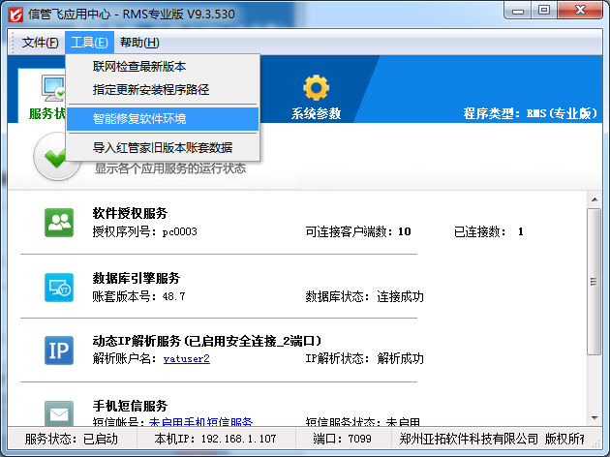Click the database engine service icon
This screenshot has height=457, width=610.
pos(59,287)
